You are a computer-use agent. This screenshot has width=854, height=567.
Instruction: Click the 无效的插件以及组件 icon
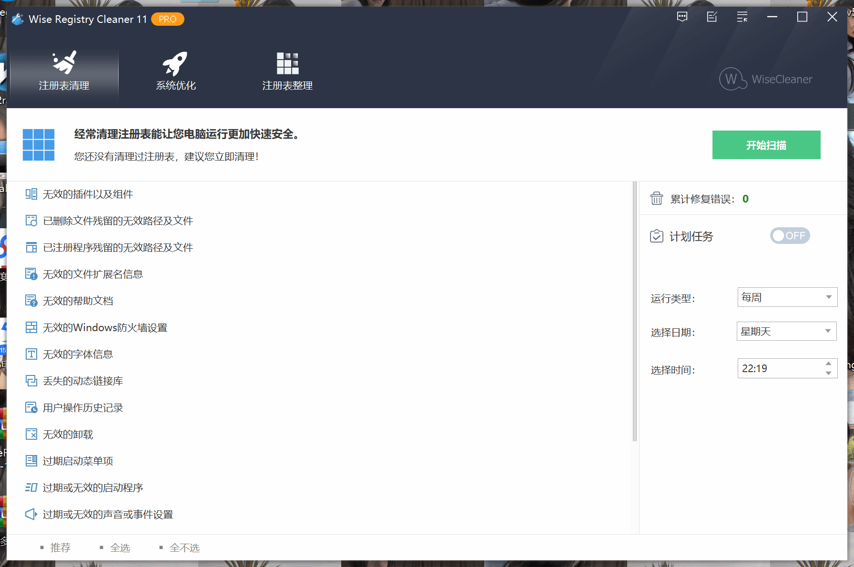pos(31,194)
